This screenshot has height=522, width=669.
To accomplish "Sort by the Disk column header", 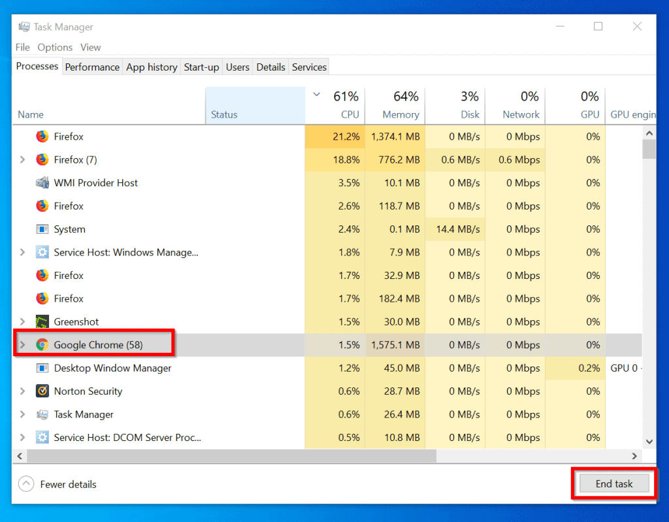I will [x=455, y=106].
